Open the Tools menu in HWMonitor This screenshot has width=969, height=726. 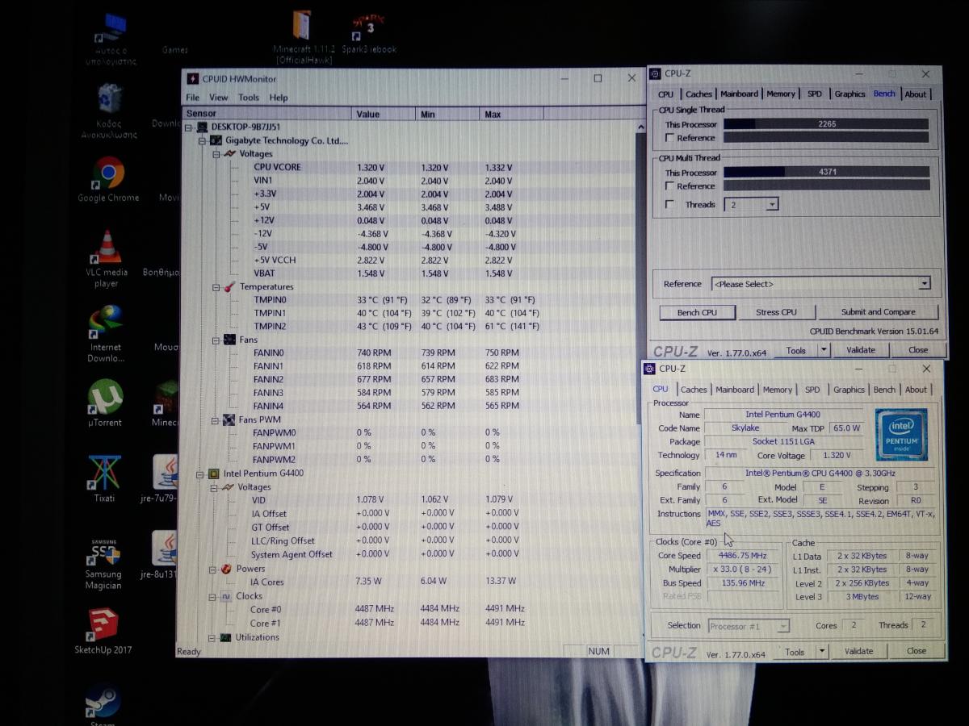(x=249, y=98)
